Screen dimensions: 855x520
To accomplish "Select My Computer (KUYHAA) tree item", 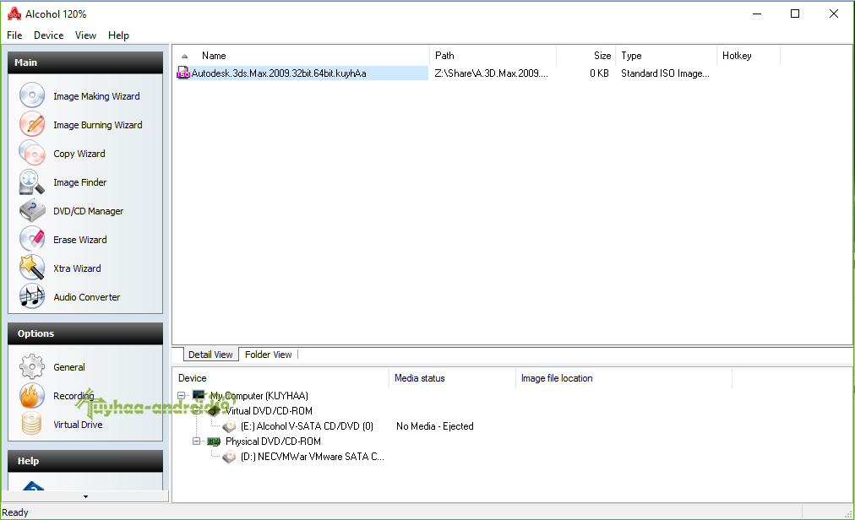I will point(259,396).
